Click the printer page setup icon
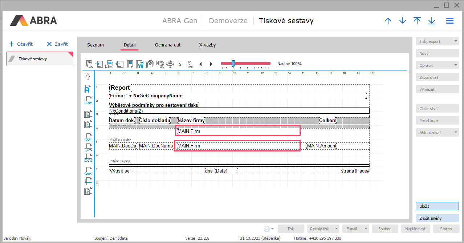The image size is (464, 243). (x=109, y=64)
